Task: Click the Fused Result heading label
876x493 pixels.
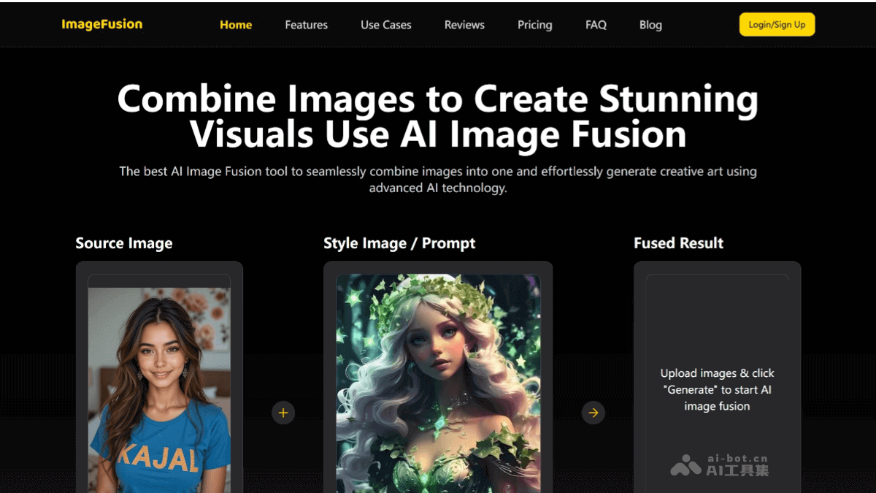Action: click(x=678, y=242)
